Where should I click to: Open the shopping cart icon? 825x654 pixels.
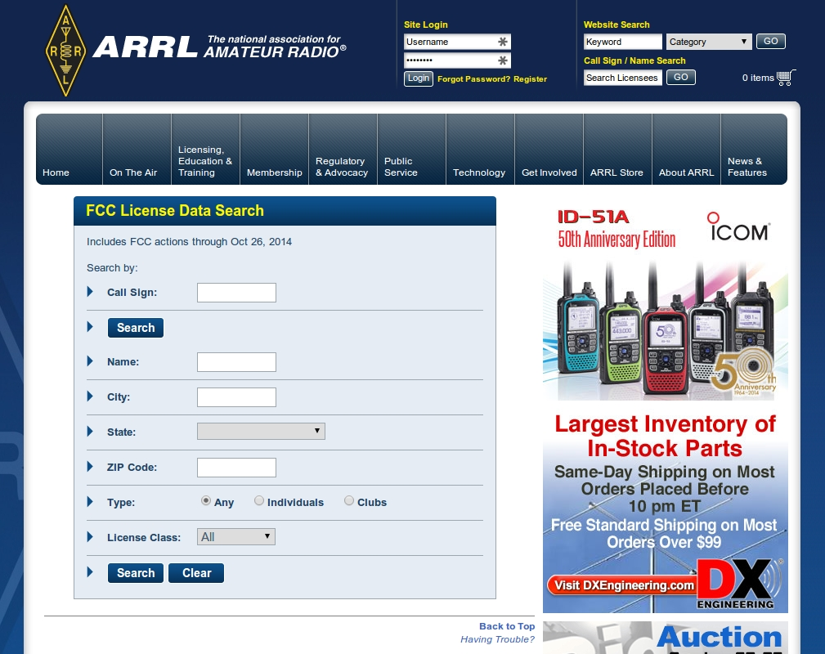pos(786,78)
